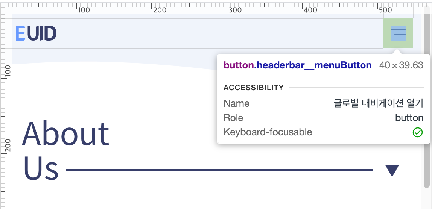Click the horizontal line beside Us
The image size is (432, 209).
coord(220,170)
